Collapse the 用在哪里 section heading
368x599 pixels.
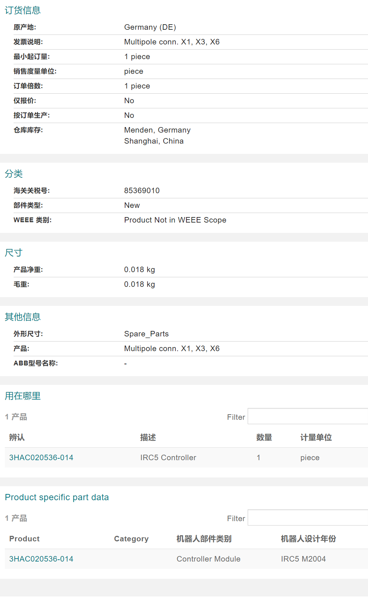point(23,396)
